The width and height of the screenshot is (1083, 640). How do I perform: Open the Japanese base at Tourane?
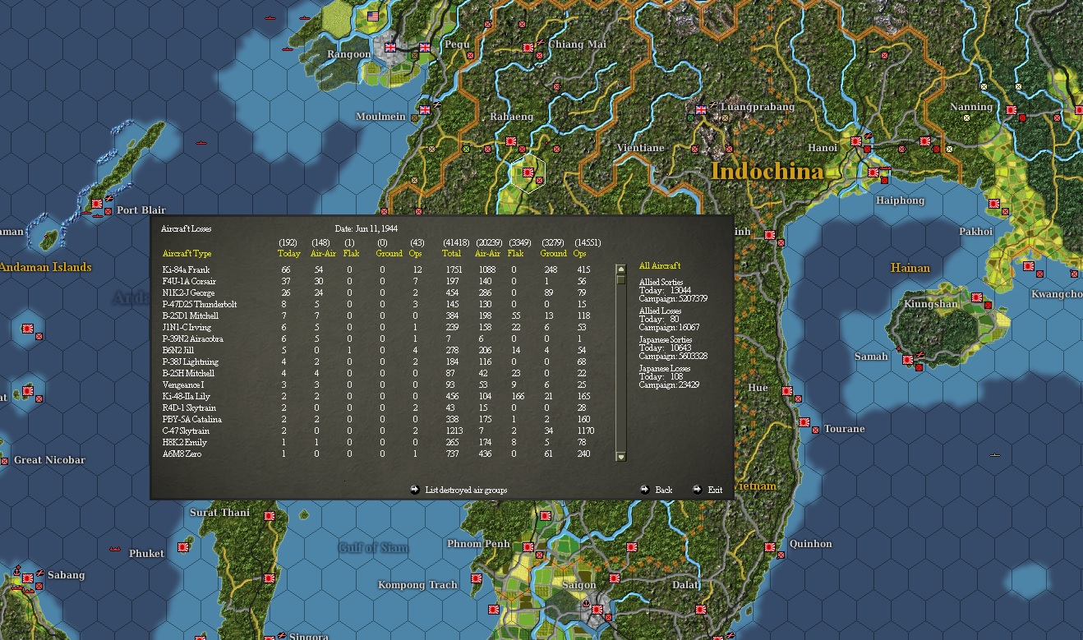(x=804, y=423)
